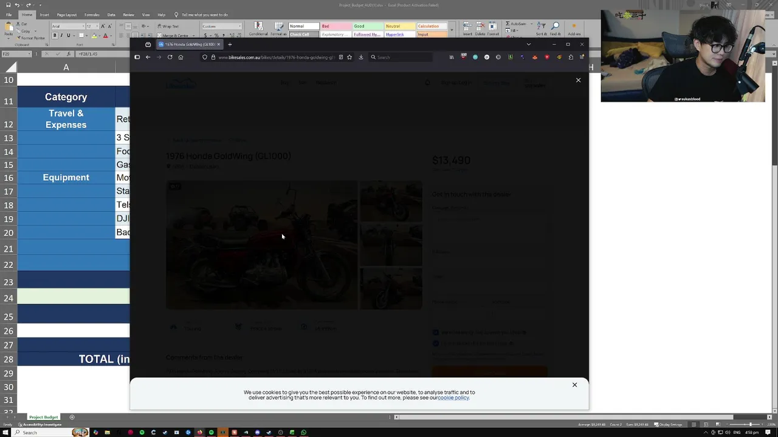Toggle Italic formatting in Excel
This screenshot has height=437, width=778.
[61, 35]
